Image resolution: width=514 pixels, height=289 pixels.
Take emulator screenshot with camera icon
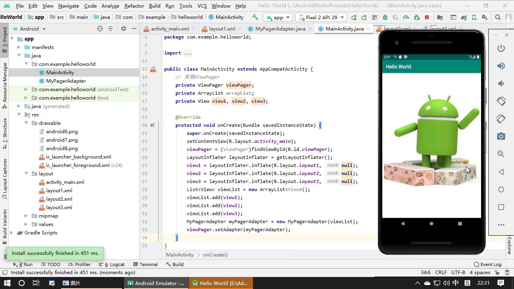[x=501, y=136]
